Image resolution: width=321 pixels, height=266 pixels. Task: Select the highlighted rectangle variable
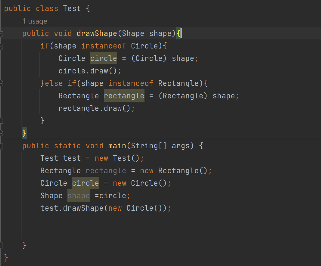click(124, 96)
